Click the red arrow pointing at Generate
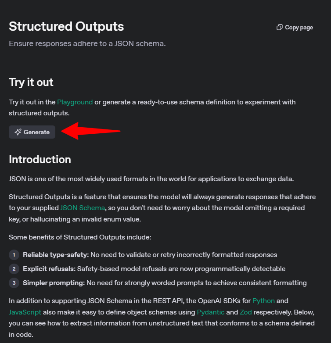 coord(90,131)
